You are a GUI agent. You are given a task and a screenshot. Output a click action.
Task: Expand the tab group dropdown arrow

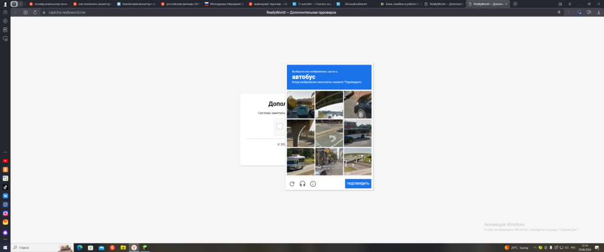click(21, 4)
